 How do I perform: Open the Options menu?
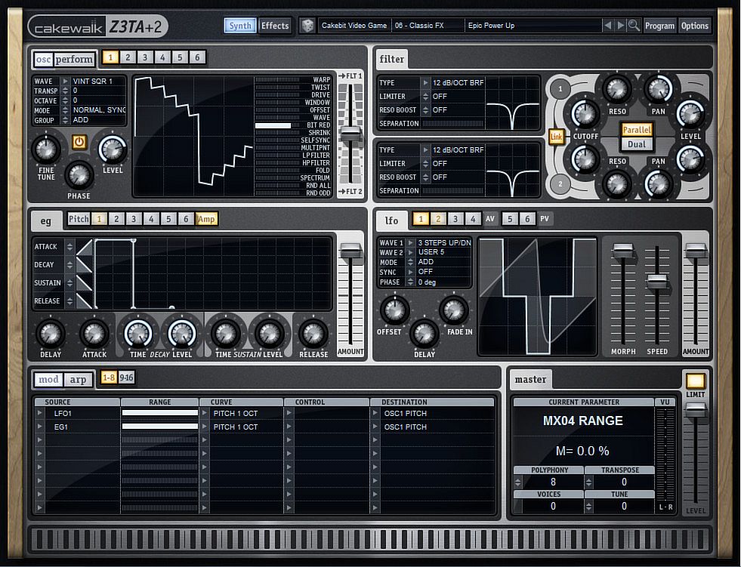point(695,26)
